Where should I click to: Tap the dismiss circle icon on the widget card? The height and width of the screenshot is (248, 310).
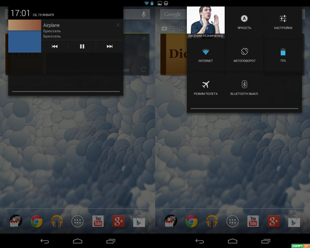[x=144, y=39]
